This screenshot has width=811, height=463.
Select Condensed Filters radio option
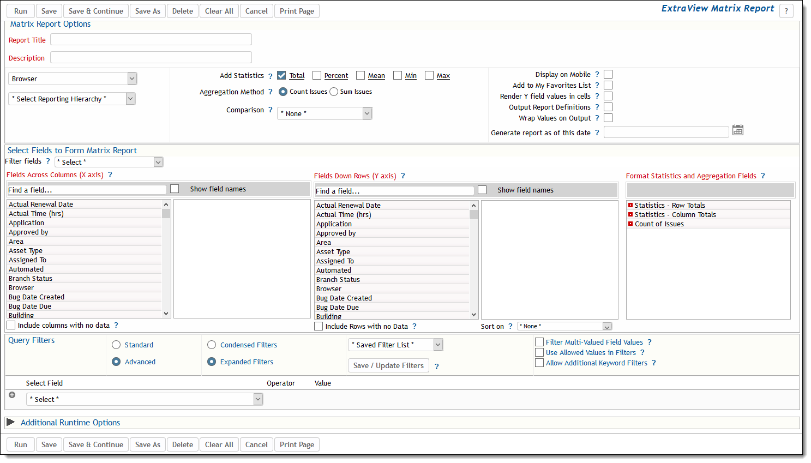click(x=212, y=345)
